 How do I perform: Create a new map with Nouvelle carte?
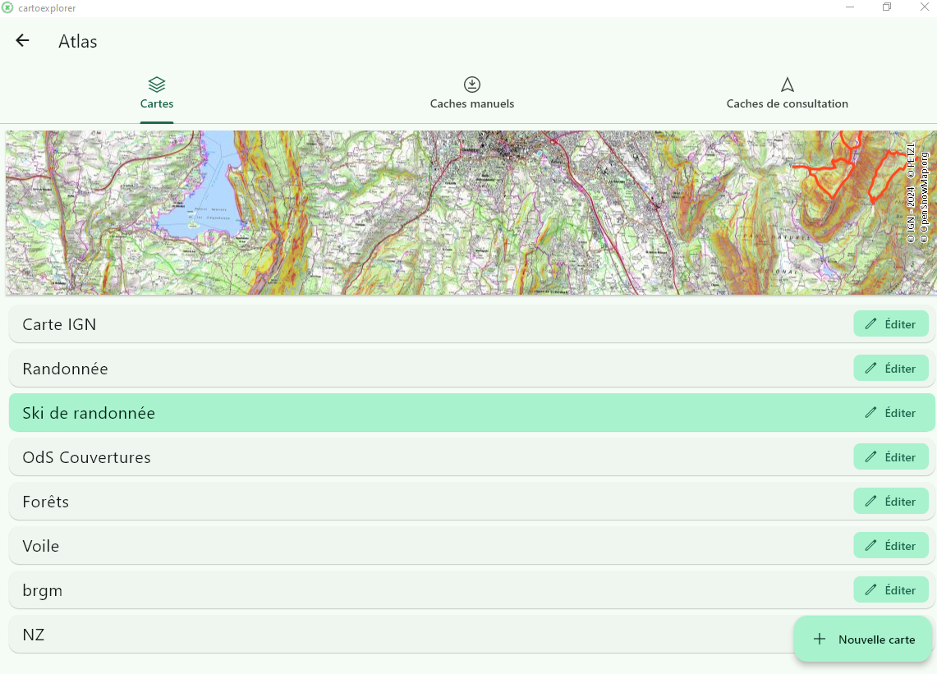click(x=863, y=640)
